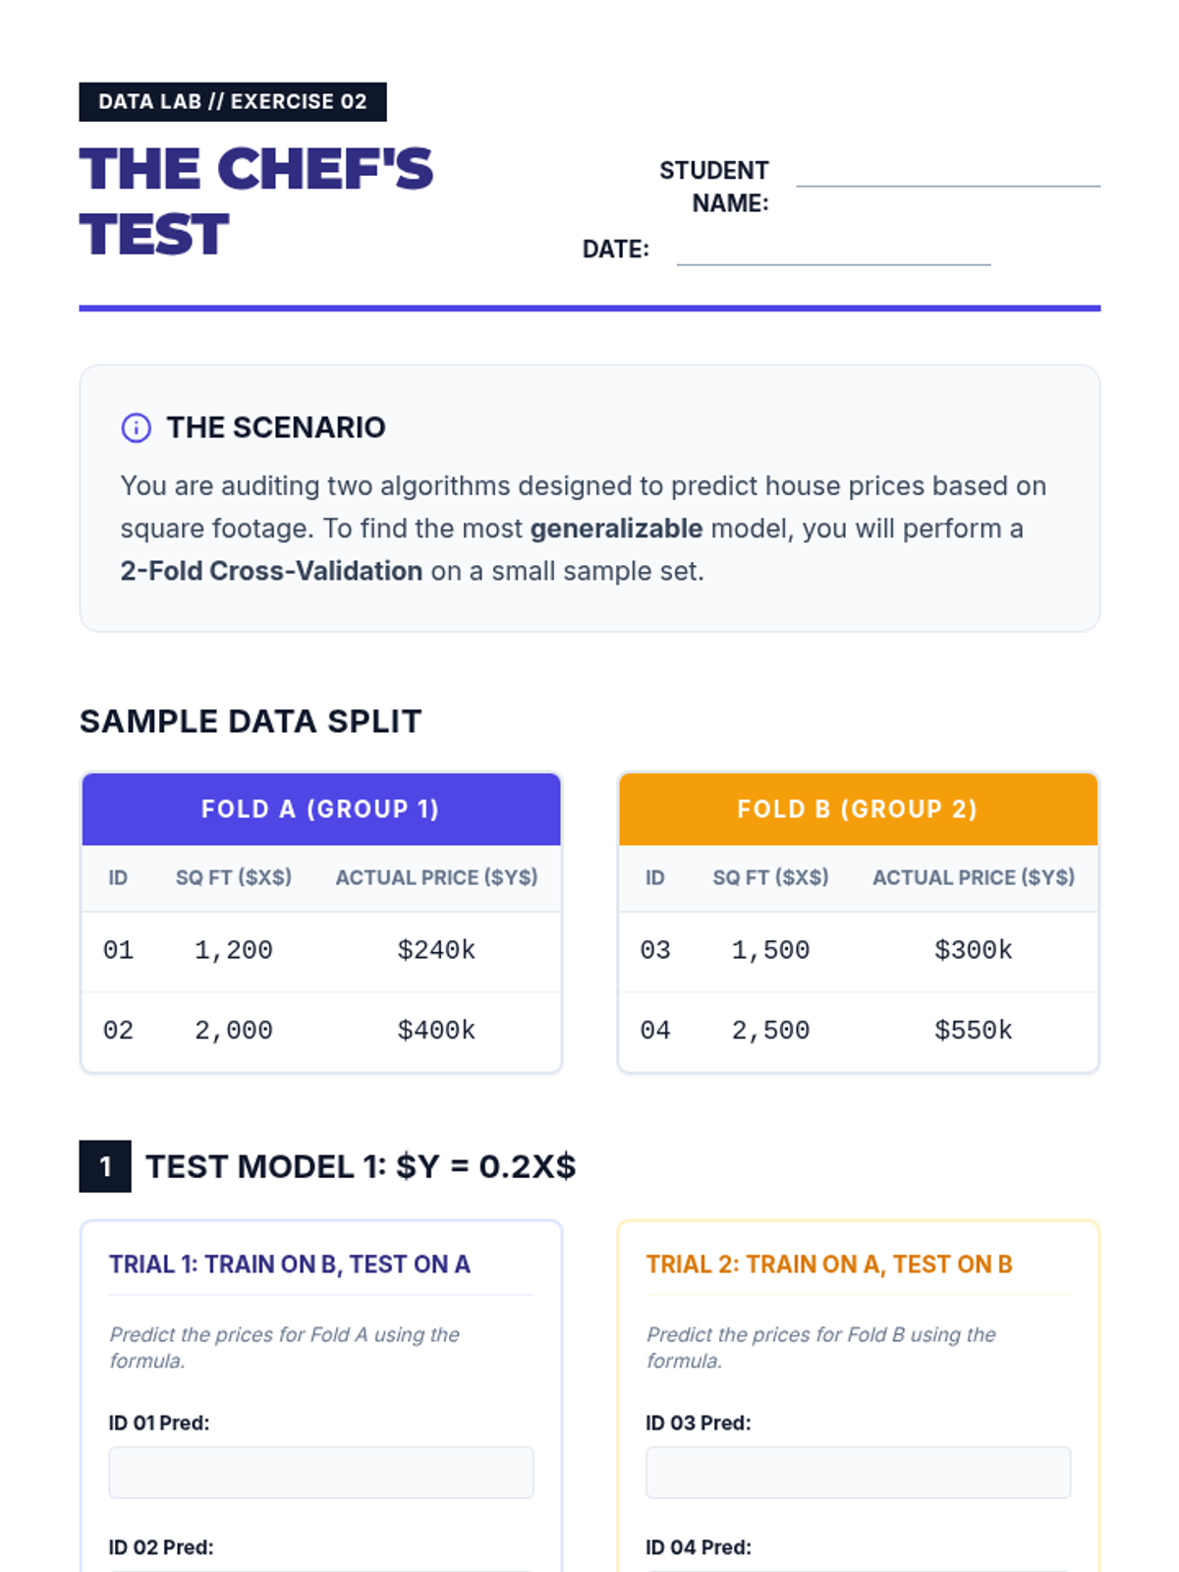Click the number 1 section badge

[105, 1166]
